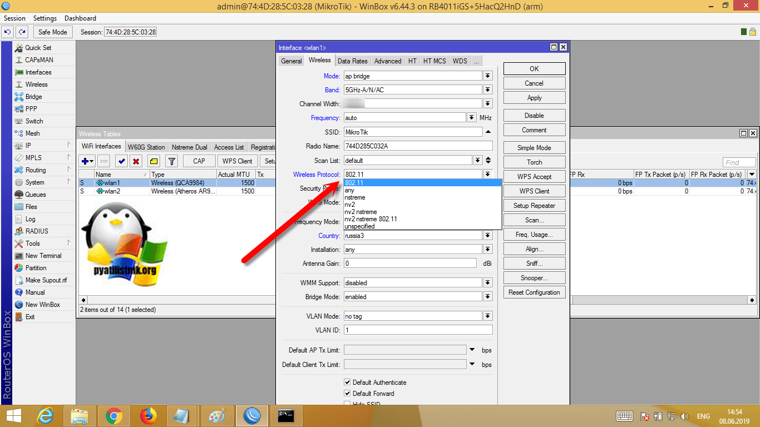Expand the Band dropdown arrow
The width and height of the screenshot is (760, 427).
[487, 90]
